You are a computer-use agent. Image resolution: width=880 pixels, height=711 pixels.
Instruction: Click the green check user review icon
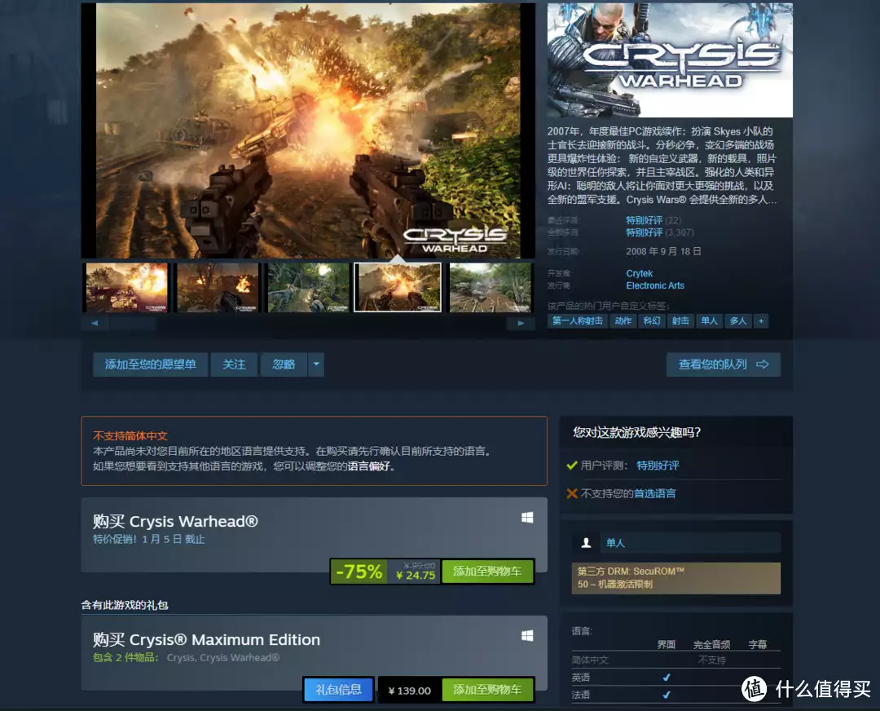(x=572, y=466)
